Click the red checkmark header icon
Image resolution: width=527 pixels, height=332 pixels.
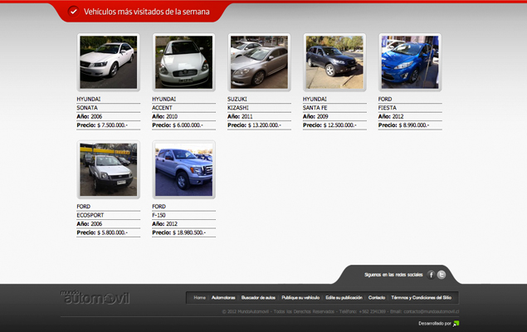tap(73, 12)
